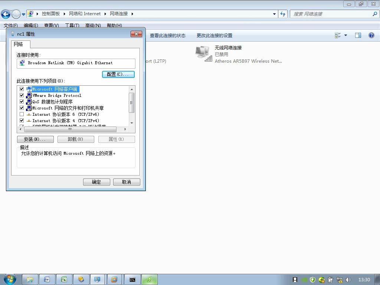
Task: Click the 确定 button
Action: (96, 182)
